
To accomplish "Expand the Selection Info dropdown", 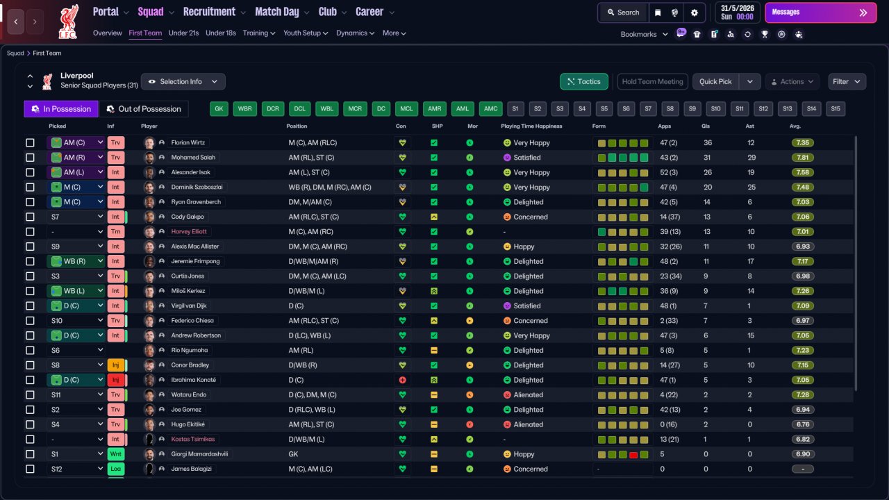I will [183, 82].
